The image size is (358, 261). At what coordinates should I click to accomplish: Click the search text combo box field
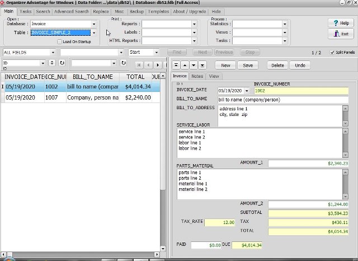point(92,53)
